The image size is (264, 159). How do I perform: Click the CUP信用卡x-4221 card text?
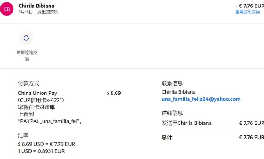[x=41, y=100]
